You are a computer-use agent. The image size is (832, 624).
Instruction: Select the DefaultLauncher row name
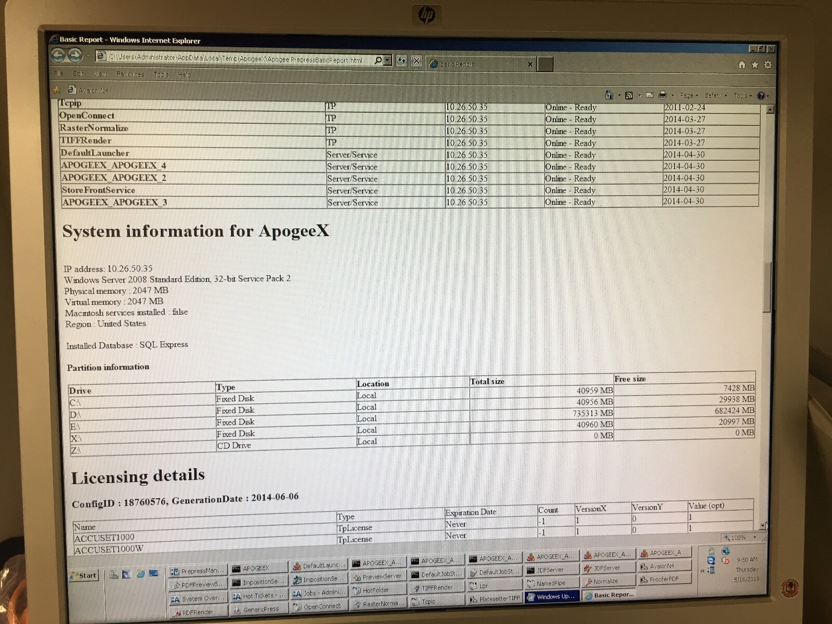95,153
